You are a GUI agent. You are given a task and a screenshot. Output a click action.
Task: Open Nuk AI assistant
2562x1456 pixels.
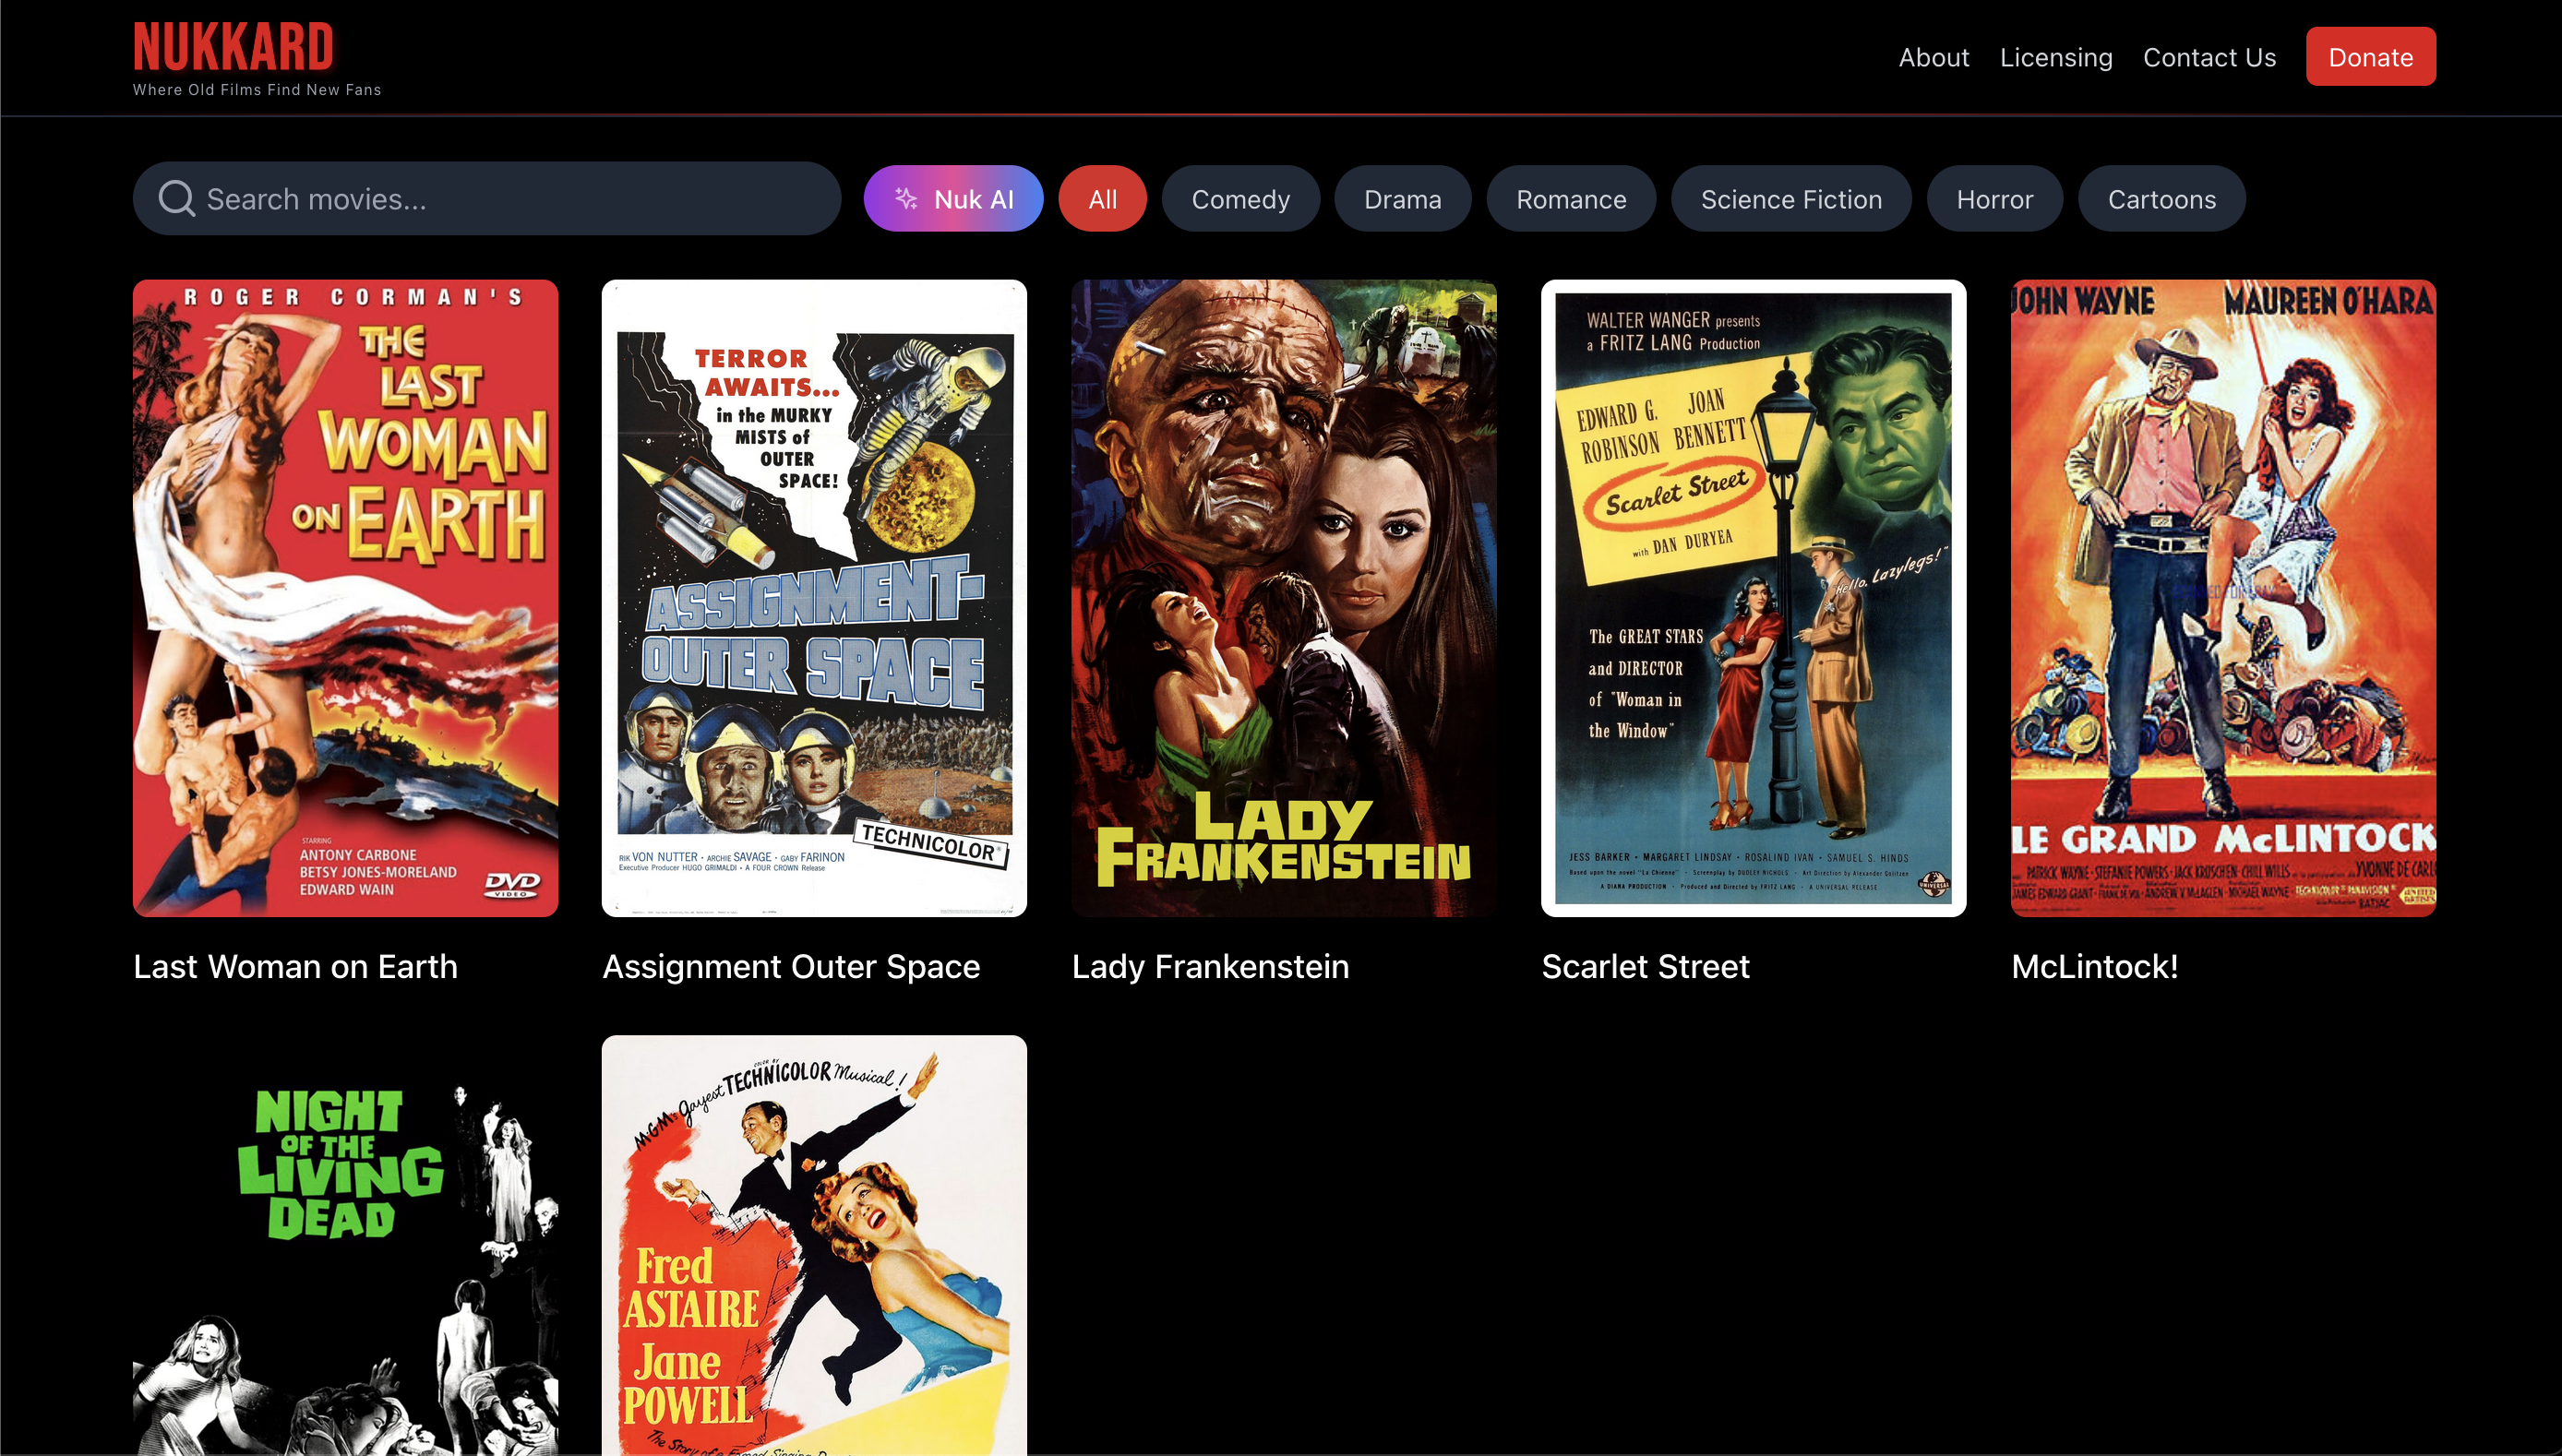tap(953, 198)
